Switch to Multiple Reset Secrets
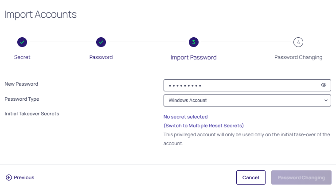 (x=203, y=126)
